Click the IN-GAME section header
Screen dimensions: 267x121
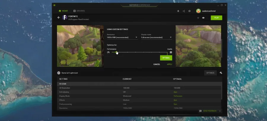[139, 84]
